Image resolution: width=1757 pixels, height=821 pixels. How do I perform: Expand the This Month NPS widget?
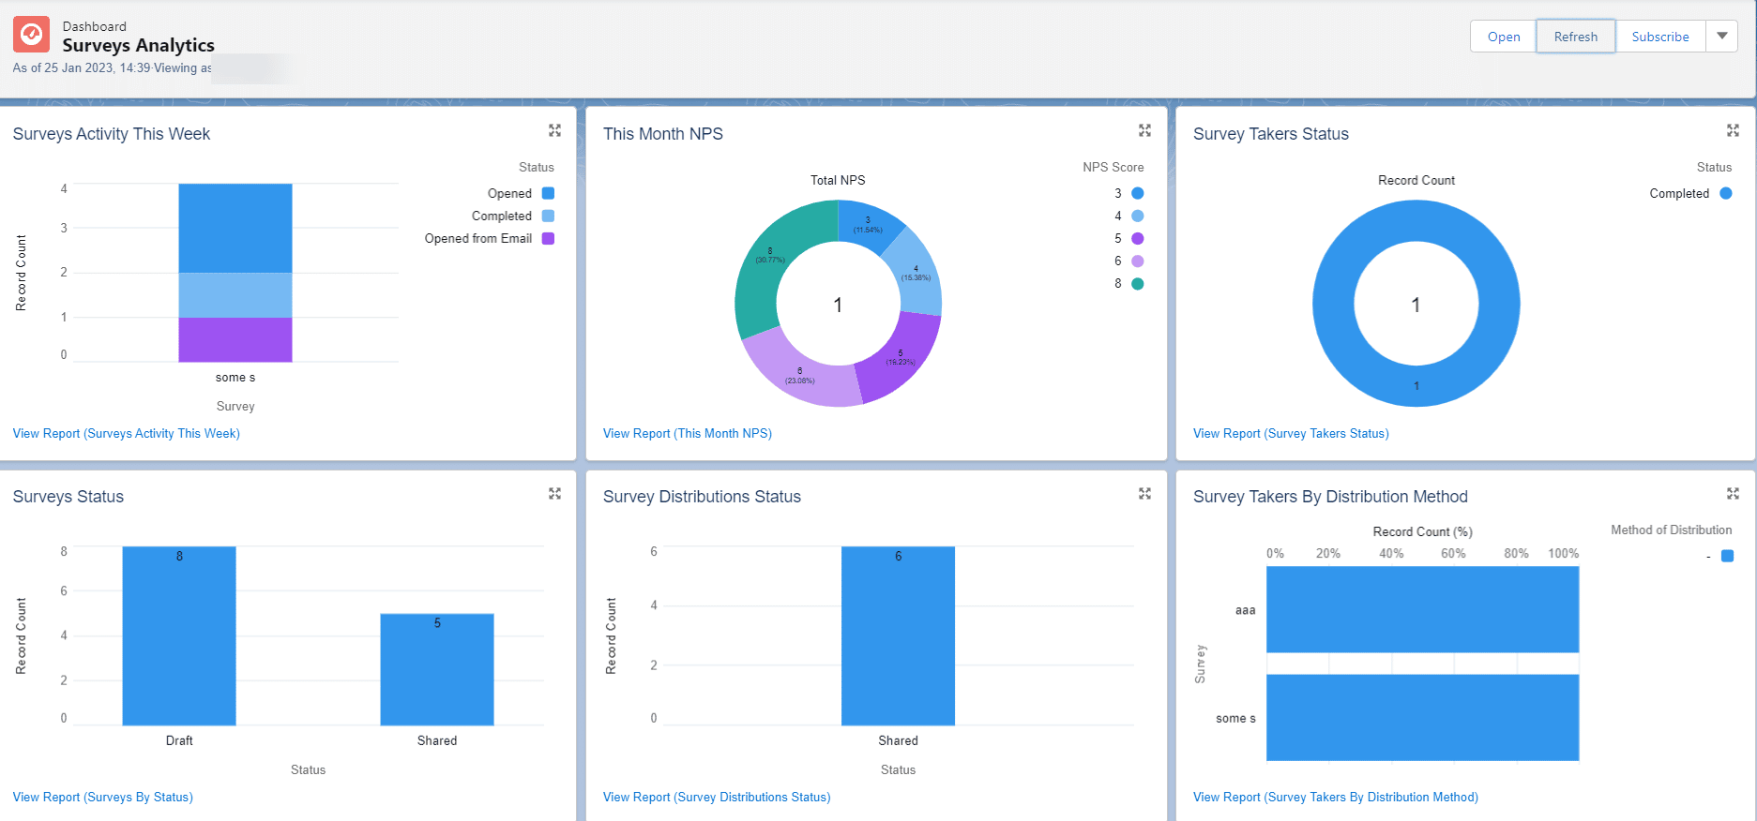[x=1144, y=130]
